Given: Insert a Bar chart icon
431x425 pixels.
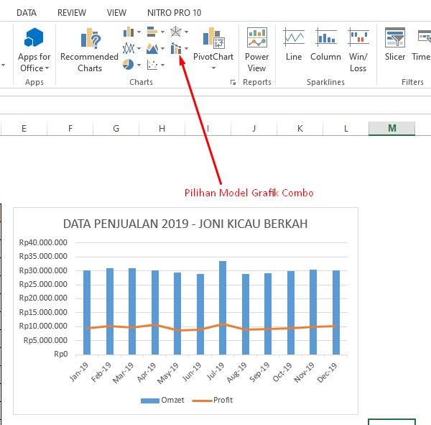Looking at the screenshot, I should [x=152, y=32].
